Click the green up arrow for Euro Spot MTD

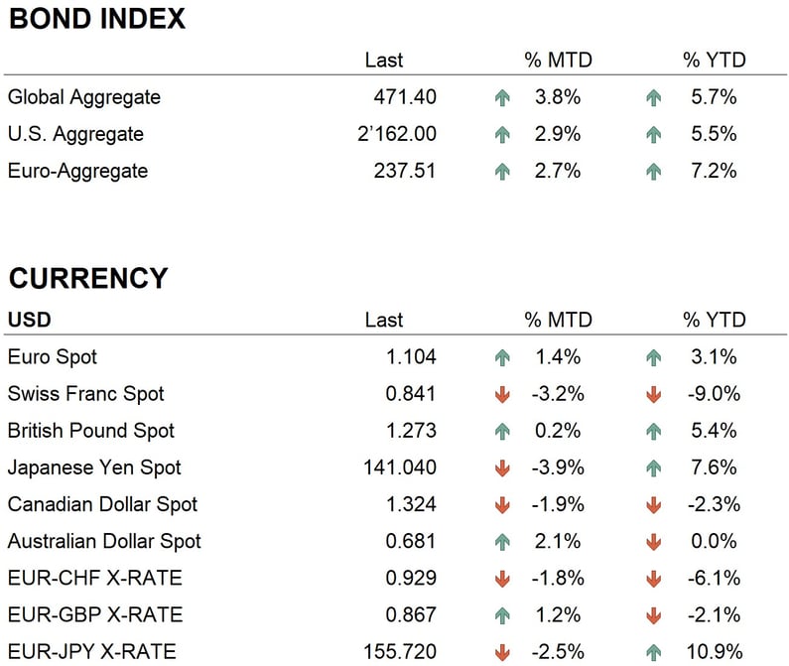502,358
